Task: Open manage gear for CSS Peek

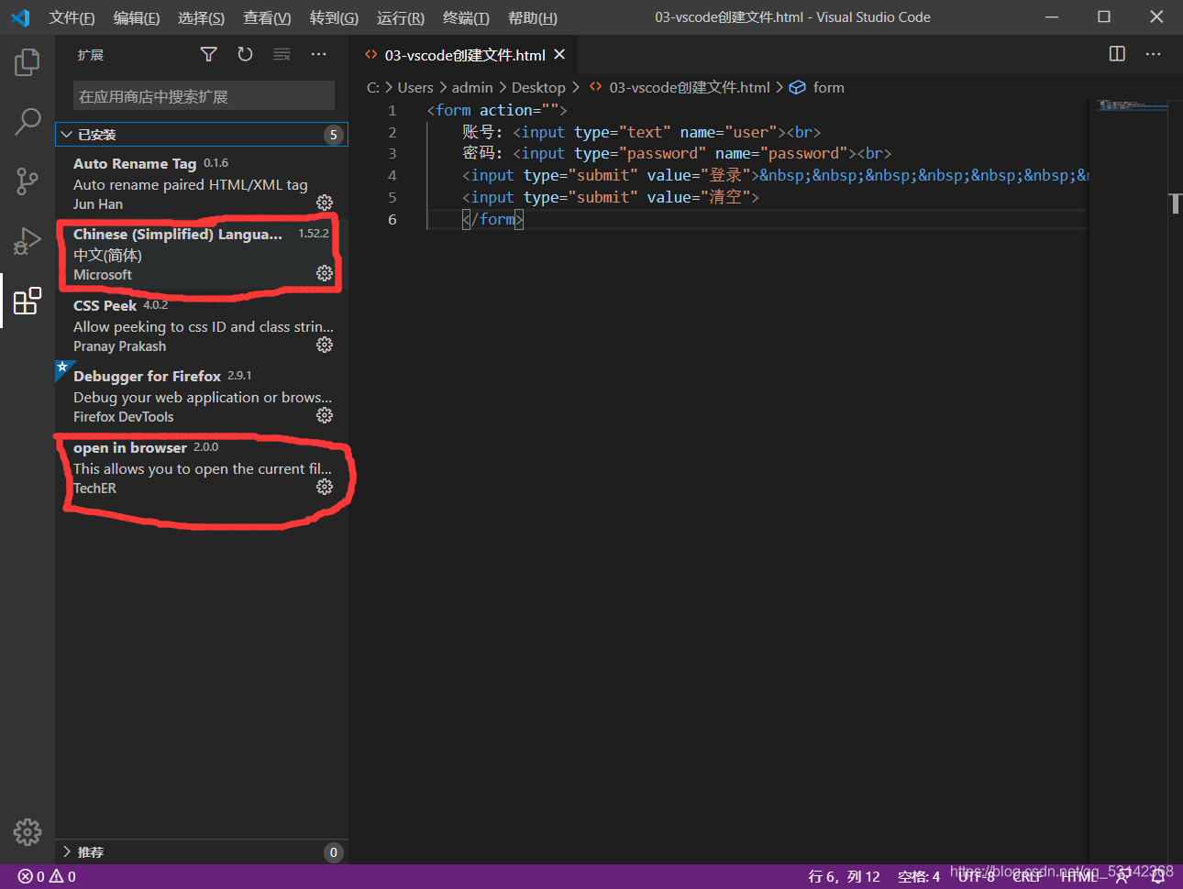Action: pyautogui.click(x=325, y=345)
